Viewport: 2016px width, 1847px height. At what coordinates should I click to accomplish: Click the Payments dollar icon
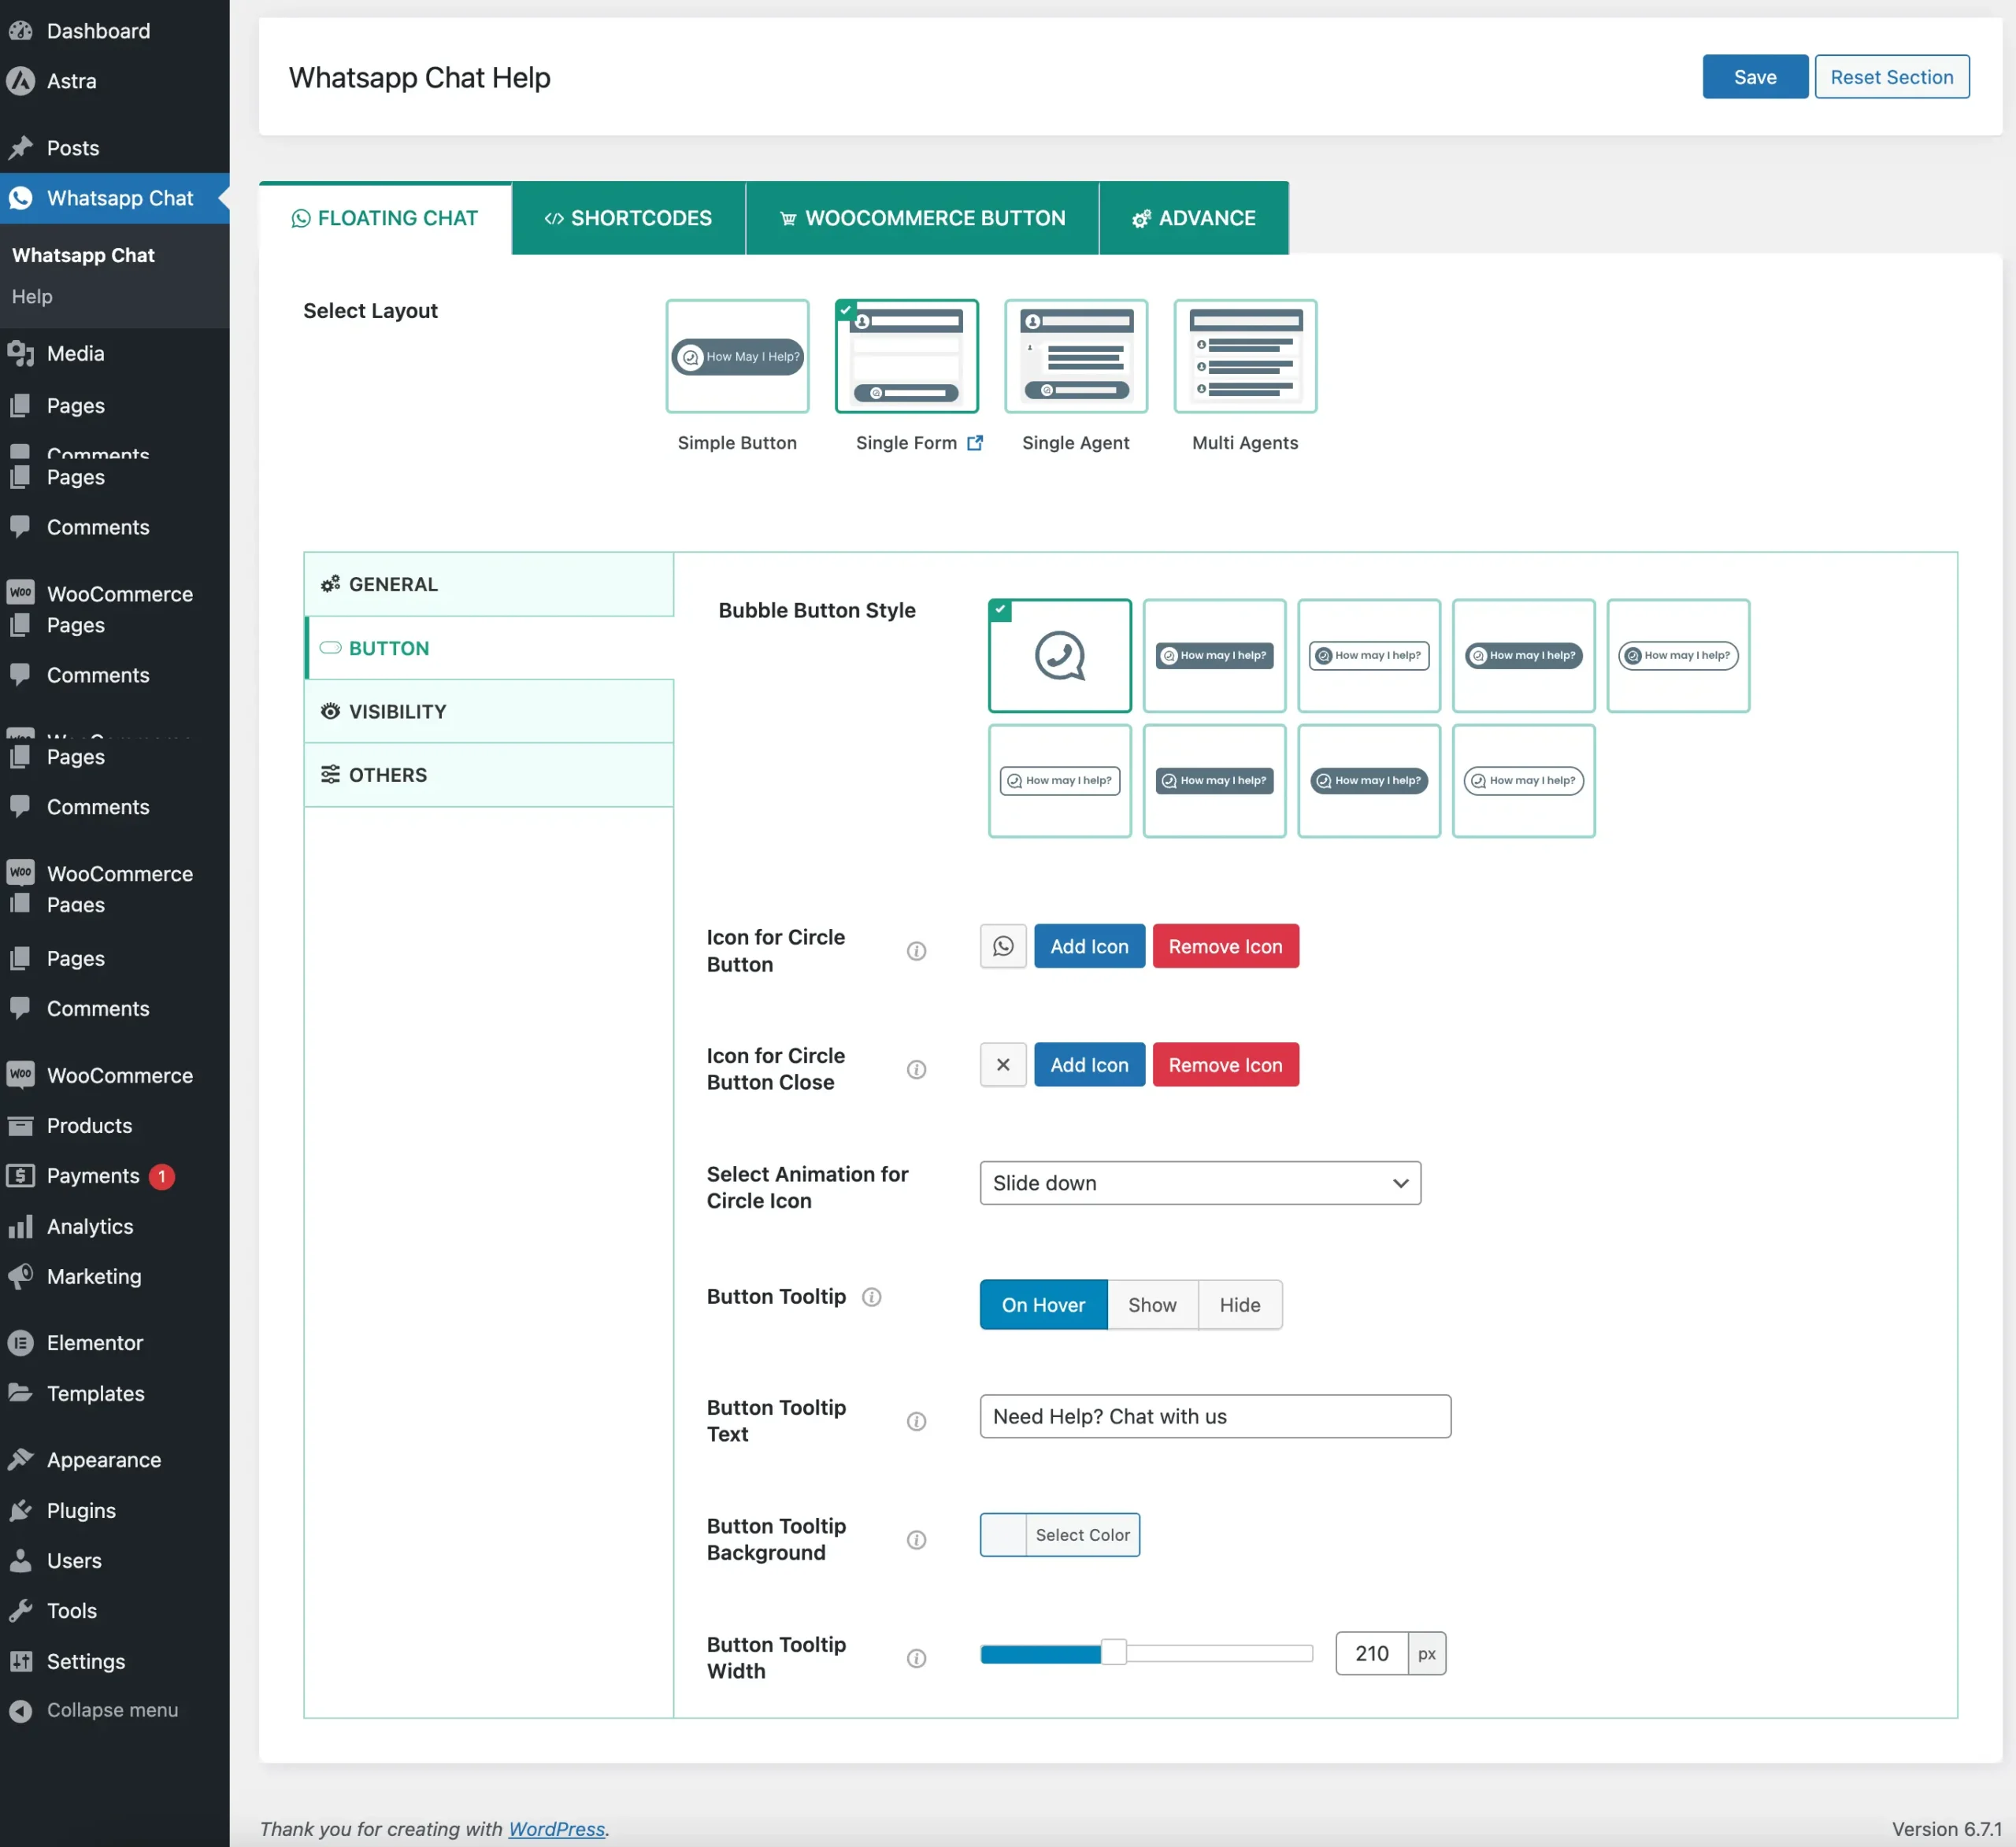pyautogui.click(x=20, y=1175)
